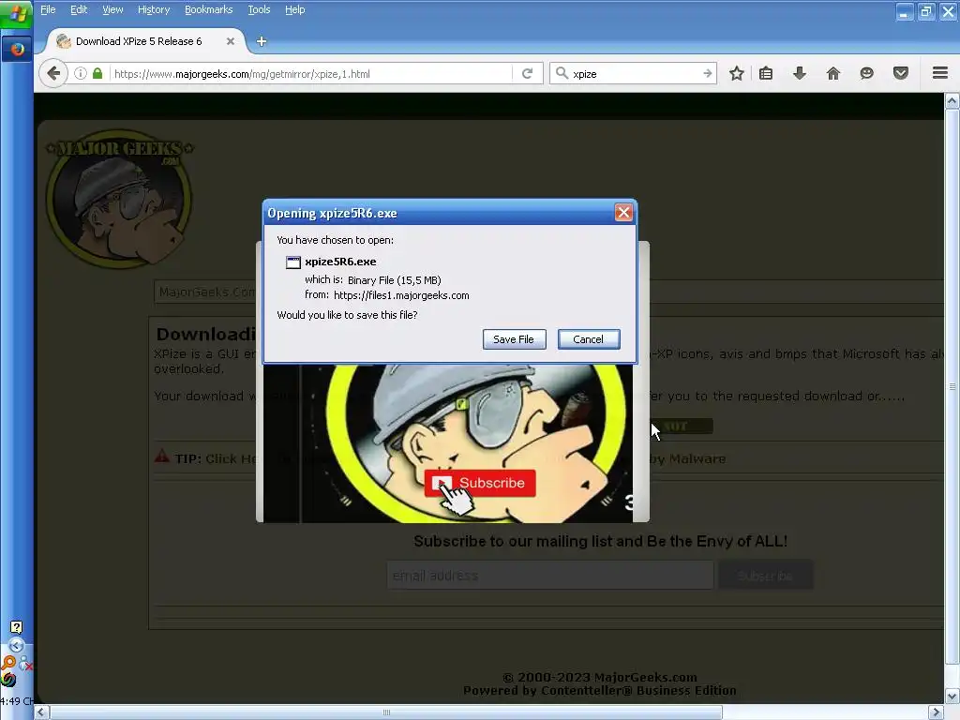
Task: Cancel the xpize5R6.exe download dialog
Action: point(589,339)
